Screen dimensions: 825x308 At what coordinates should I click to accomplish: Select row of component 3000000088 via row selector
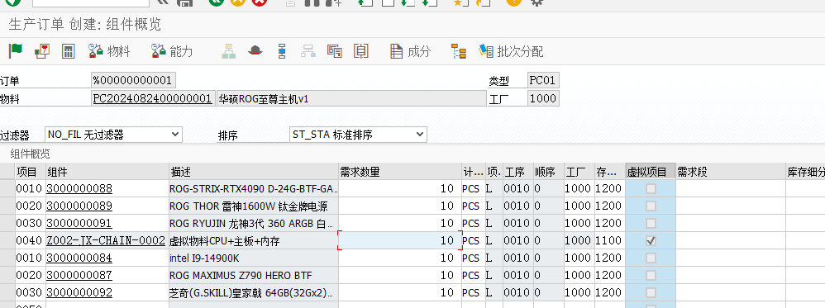click(7, 188)
